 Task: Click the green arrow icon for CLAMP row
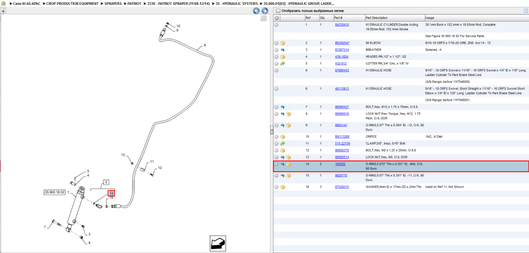[282, 144]
